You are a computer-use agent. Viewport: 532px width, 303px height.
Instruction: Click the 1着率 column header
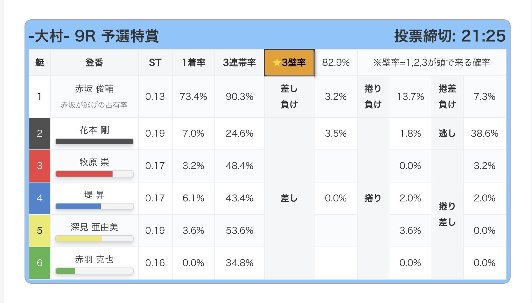click(193, 62)
